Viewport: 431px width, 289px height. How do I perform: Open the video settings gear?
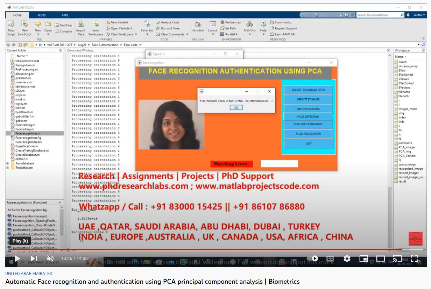pyautogui.click(x=347, y=259)
